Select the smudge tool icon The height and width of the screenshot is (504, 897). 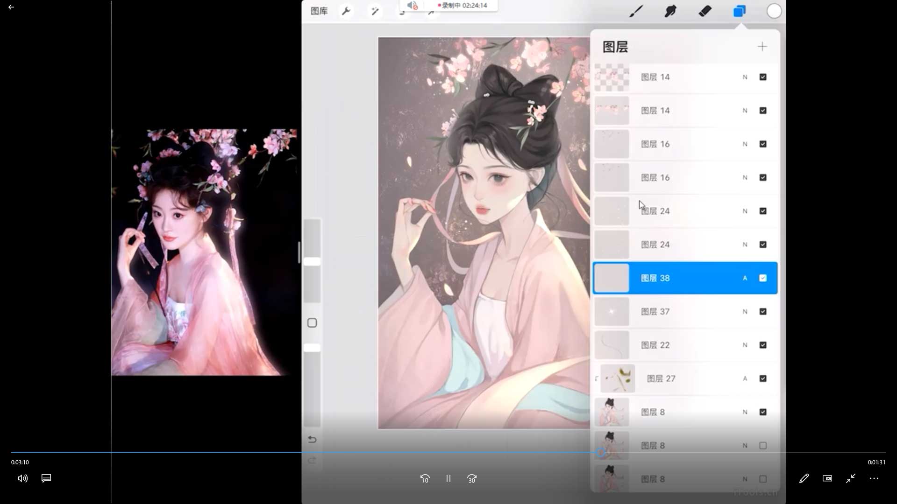pyautogui.click(x=670, y=11)
